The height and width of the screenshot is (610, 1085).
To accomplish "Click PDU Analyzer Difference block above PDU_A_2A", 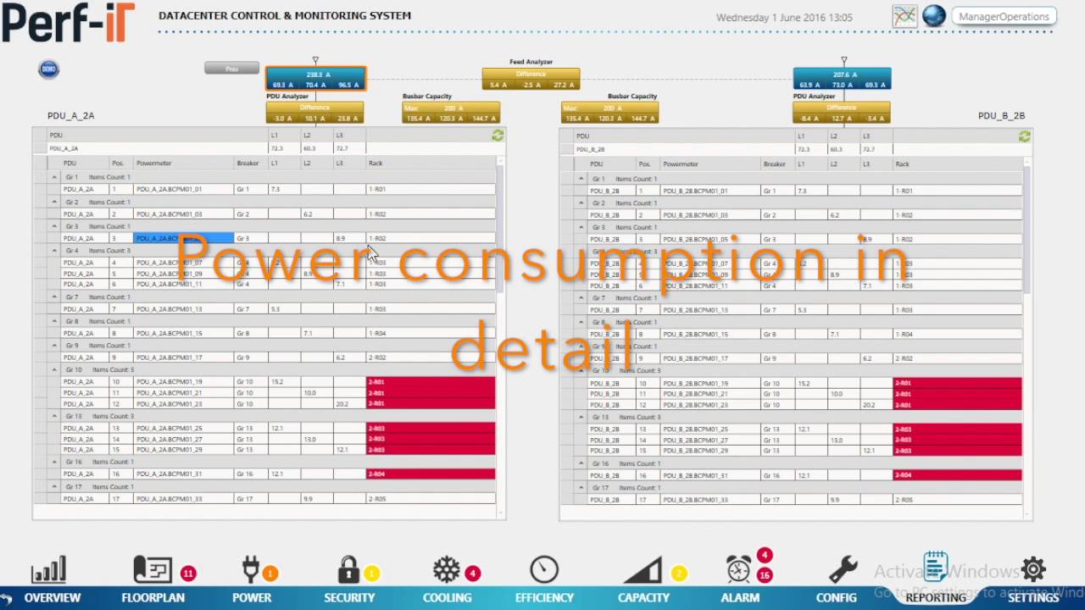I will 314,113.
